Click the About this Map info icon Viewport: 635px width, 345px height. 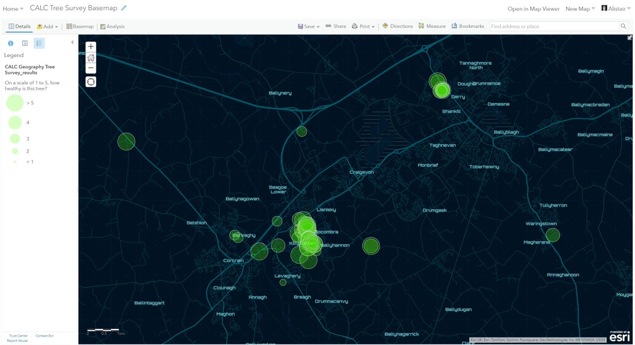pyautogui.click(x=10, y=43)
